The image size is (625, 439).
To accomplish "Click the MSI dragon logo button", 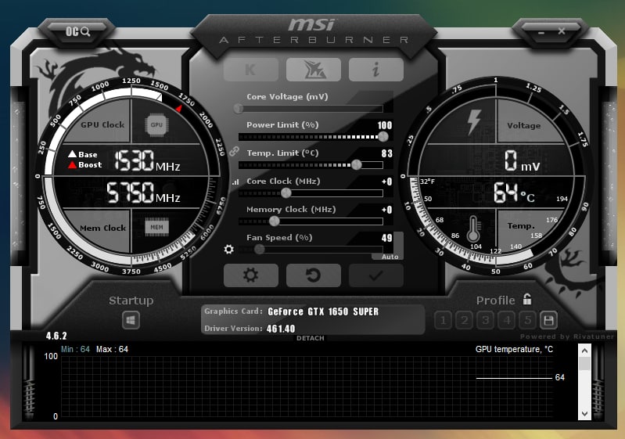I will point(314,70).
